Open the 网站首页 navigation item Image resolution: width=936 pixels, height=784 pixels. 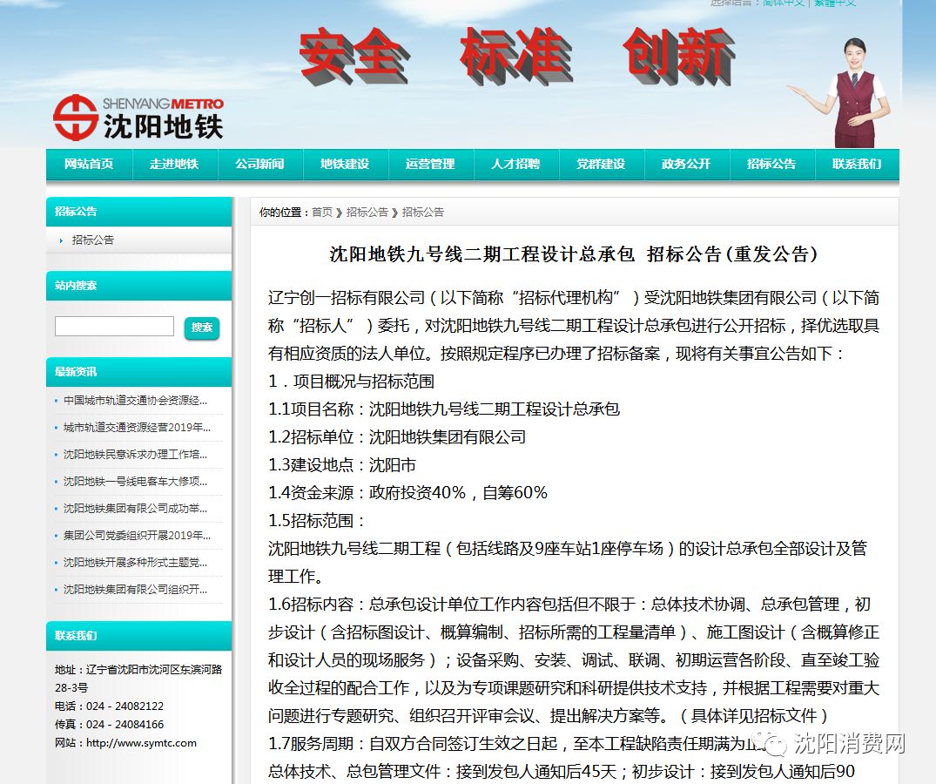(89, 164)
